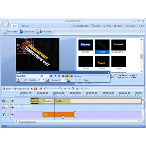
Task: Select the Flicker effect thumbnail
Action: click(86, 46)
